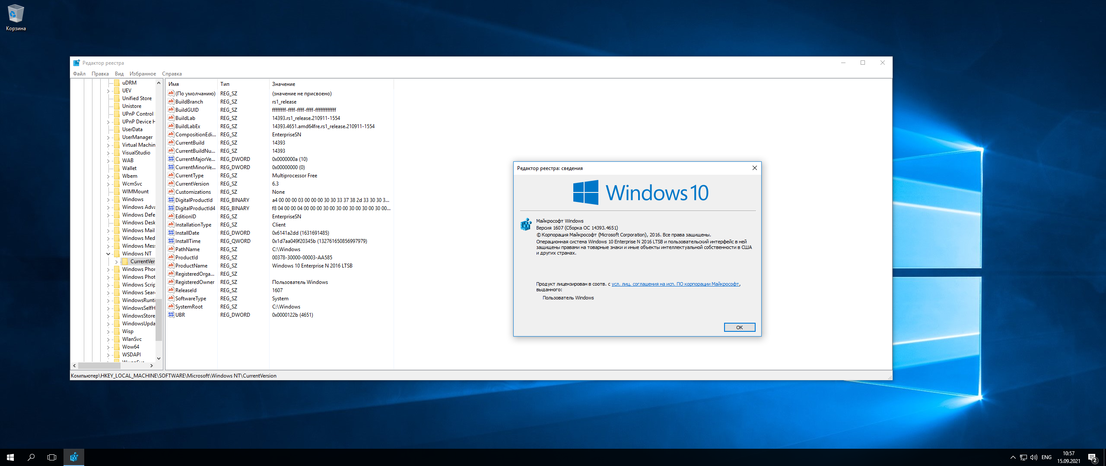This screenshot has height=466, width=1106.
Task: Expand the VisualStudio tree node
Action: click(x=108, y=153)
